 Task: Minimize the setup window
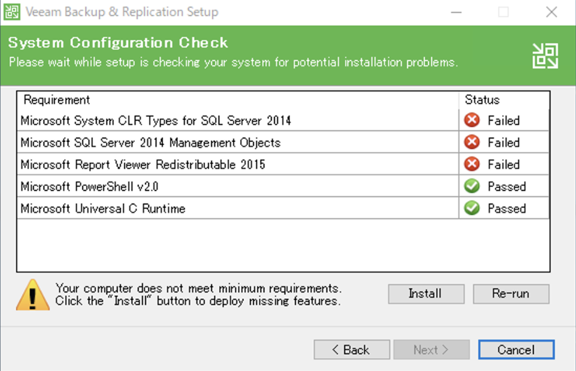pos(456,12)
